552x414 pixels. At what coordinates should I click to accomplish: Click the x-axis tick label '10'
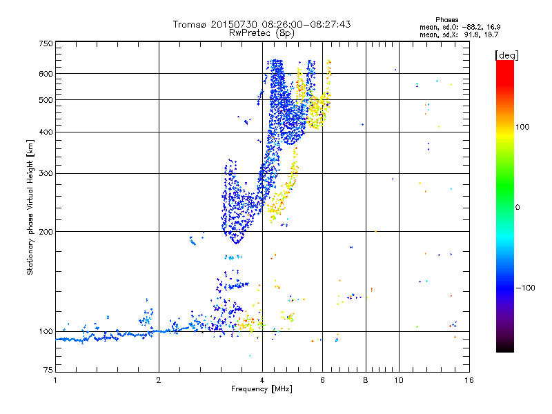point(399,380)
